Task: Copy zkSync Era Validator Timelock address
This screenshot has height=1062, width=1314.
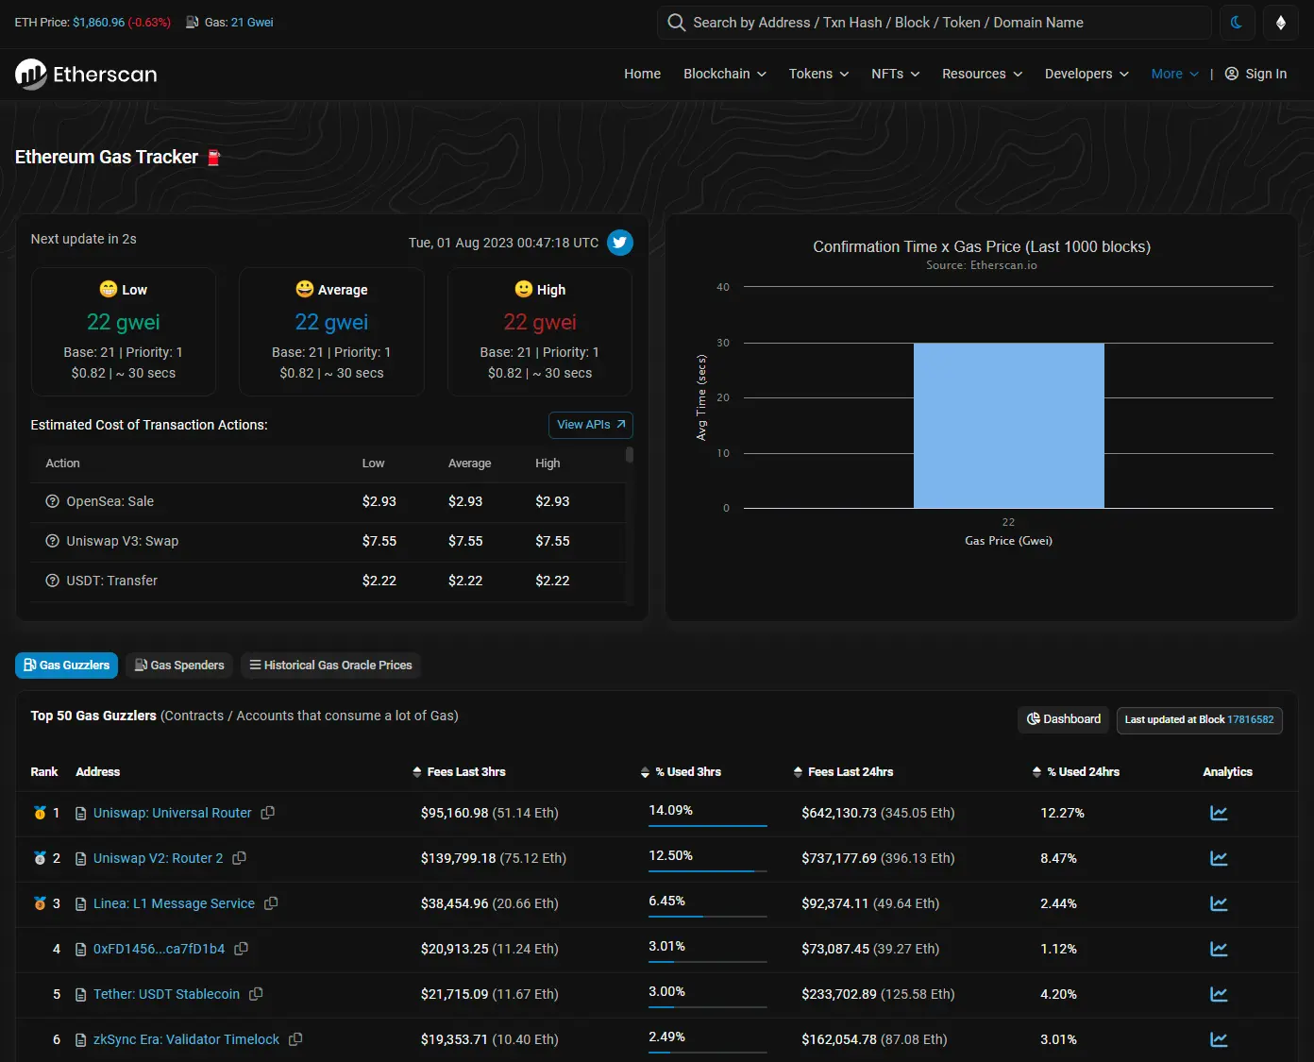Action: (295, 1039)
